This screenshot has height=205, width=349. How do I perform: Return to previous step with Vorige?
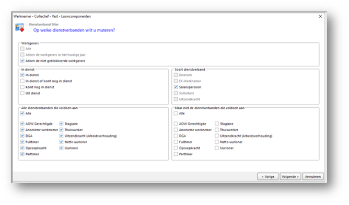[268, 176]
